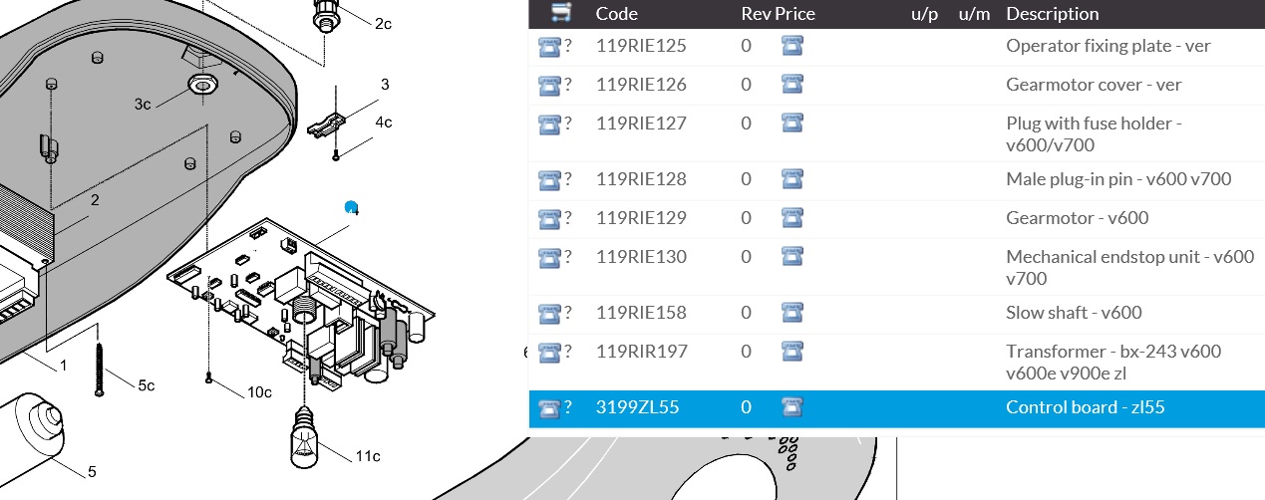Image resolution: width=1265 pixels, height=500 pixels.
Task: Click the highlighted 'Control board - zl55' row
Action: click(x=1085, y=407)
